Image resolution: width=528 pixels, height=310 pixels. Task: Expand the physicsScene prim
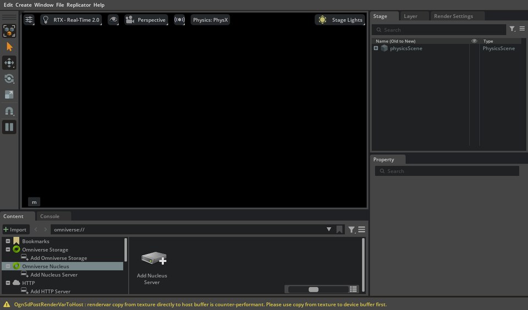coord(376,48)
